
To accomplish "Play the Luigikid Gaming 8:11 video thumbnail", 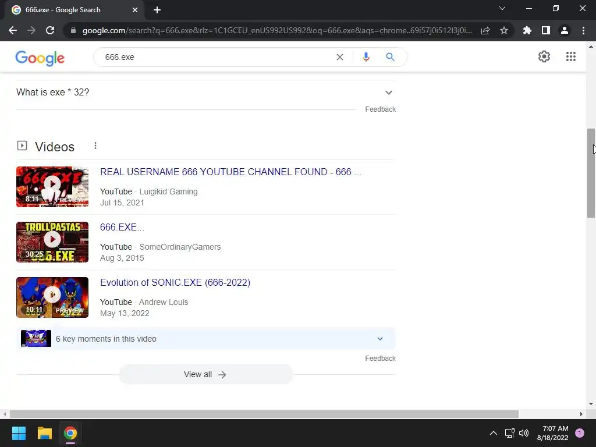I will [x=52, y=187].
